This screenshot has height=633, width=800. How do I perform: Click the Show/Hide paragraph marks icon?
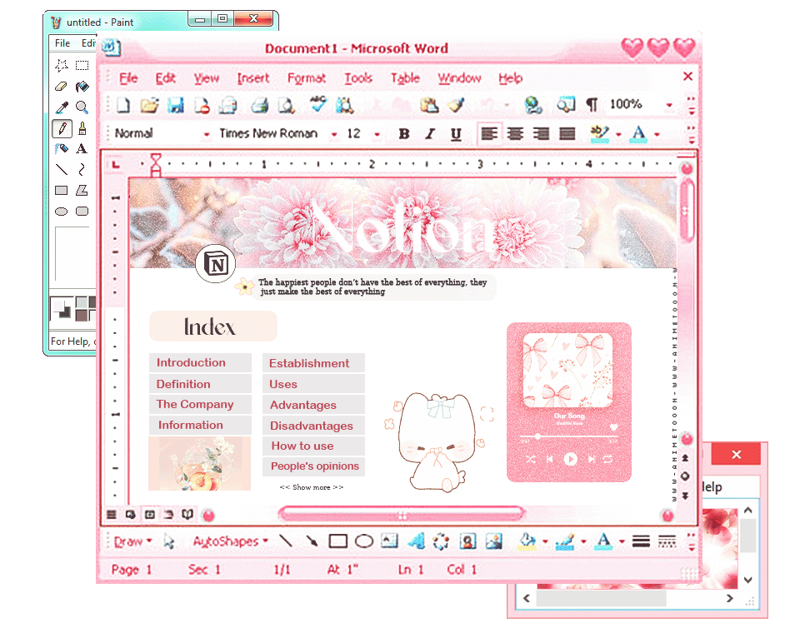592,105
